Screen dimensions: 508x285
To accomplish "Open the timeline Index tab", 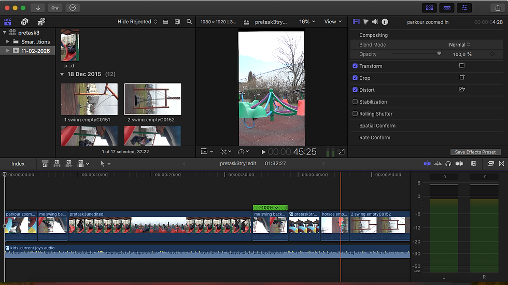I will [x=18, y=164].
